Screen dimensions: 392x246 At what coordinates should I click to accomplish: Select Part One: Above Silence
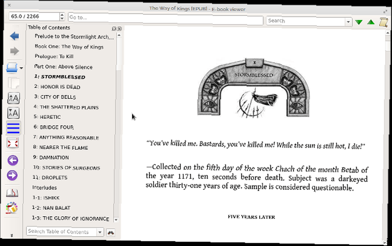[63, 67]
